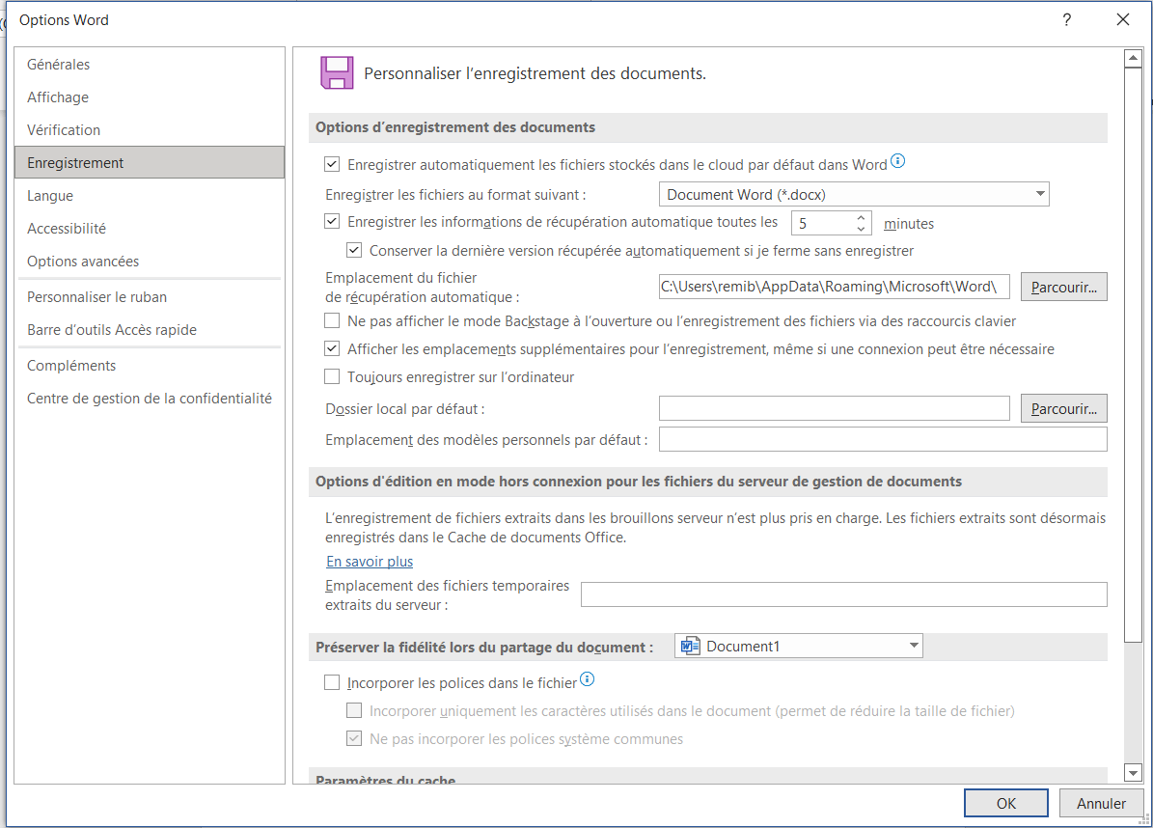Click the personal templates default location field

pyautogui.click(x=883, y=439)
